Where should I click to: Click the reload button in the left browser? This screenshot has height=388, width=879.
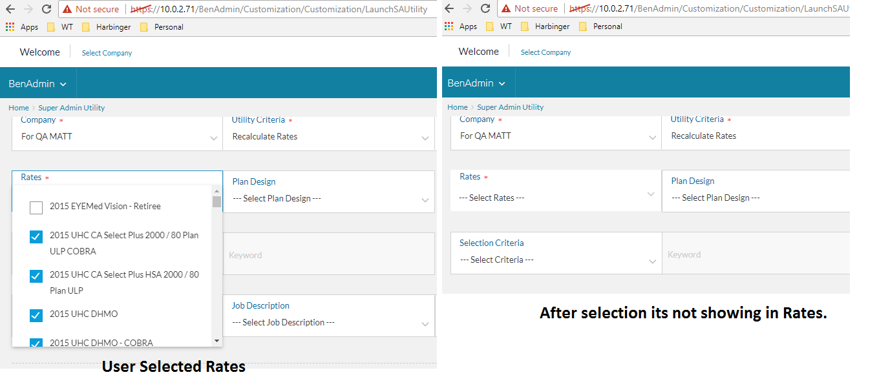point(47,9)
